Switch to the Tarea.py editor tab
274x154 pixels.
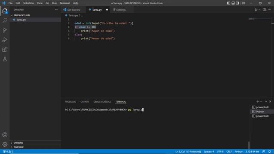[97, 10]
